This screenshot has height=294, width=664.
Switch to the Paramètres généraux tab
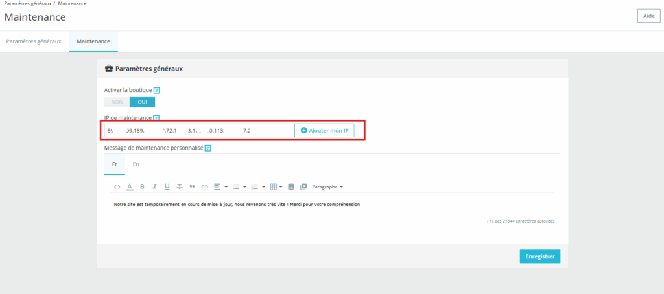(x=34, y=41)
